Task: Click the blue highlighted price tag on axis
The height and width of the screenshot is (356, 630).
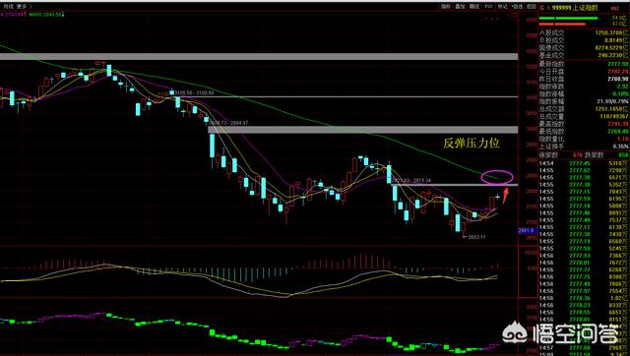Action: click(x=527, y=231)
